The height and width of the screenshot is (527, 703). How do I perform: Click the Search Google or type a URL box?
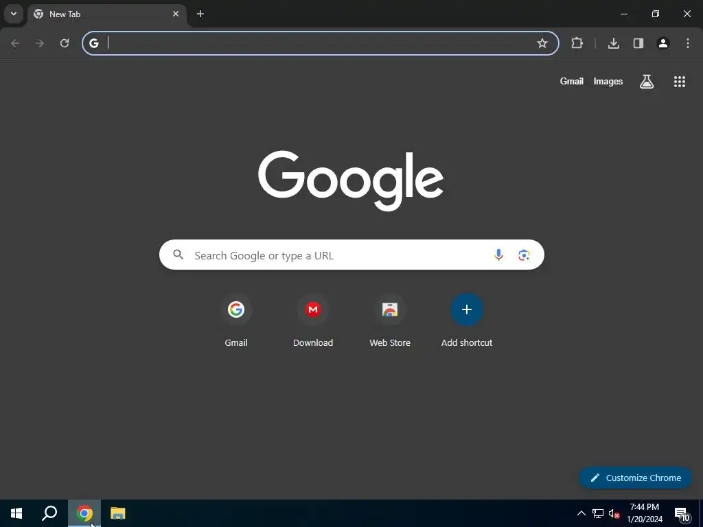point(351,255)
